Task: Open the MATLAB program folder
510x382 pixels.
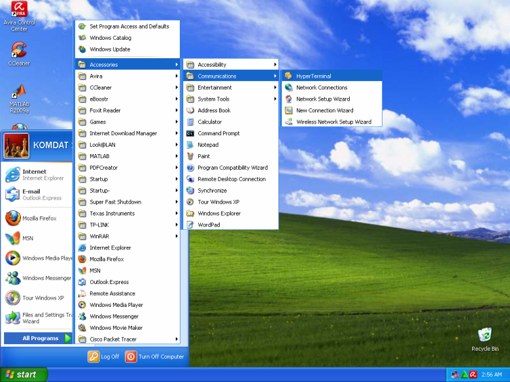Action: [127, 156]
